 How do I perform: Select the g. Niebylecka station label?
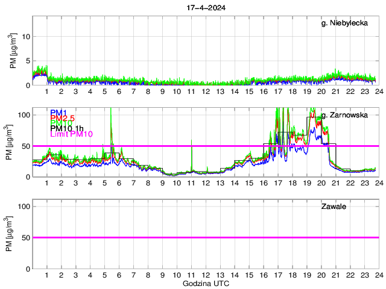pos(349,23)
